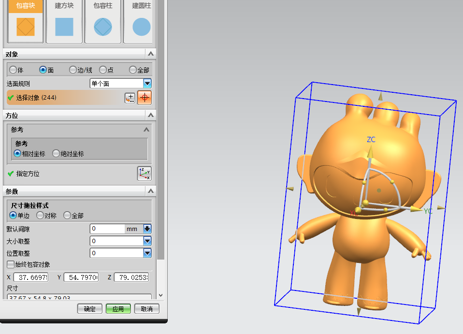Select the 建方块 create block type
Viewport: 463px width, 334px height.
click(x=64, y=21)
